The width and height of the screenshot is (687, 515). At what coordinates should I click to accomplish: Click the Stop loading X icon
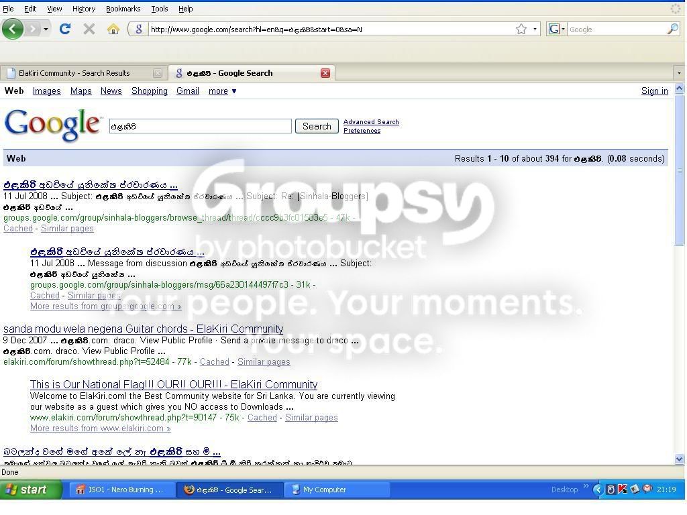coord(89,30)
